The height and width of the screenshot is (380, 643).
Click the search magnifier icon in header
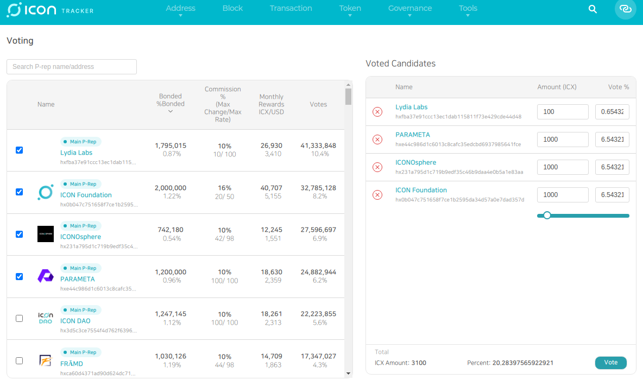coord(592,9)
